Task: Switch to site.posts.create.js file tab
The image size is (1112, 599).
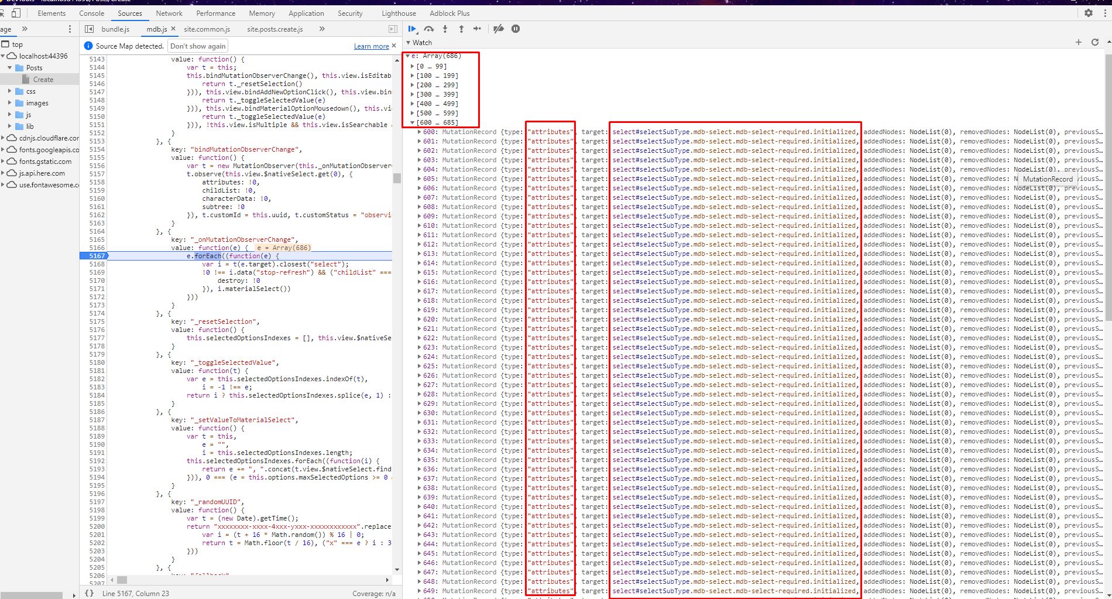Action: pyautogui.click(x=275, y=29)
